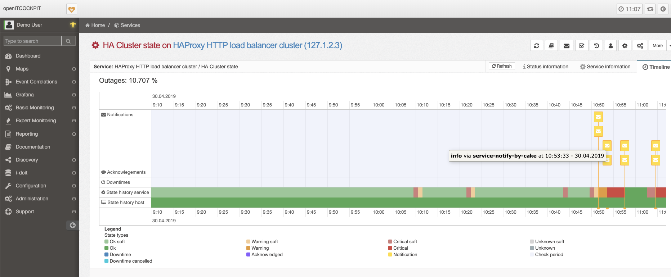Open the system health heart icon

(72, 9)
